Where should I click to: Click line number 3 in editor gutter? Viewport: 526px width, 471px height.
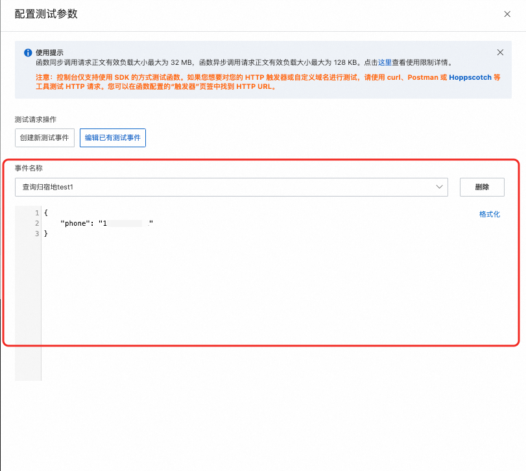click(37, 234)
